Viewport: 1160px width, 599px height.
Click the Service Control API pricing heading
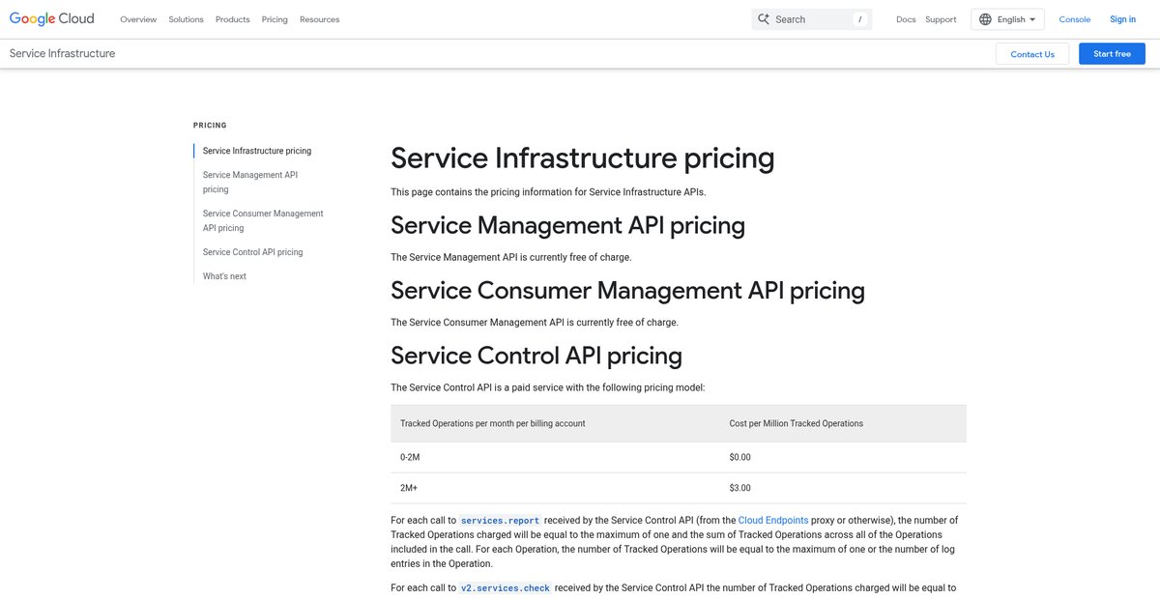point(536,356)
